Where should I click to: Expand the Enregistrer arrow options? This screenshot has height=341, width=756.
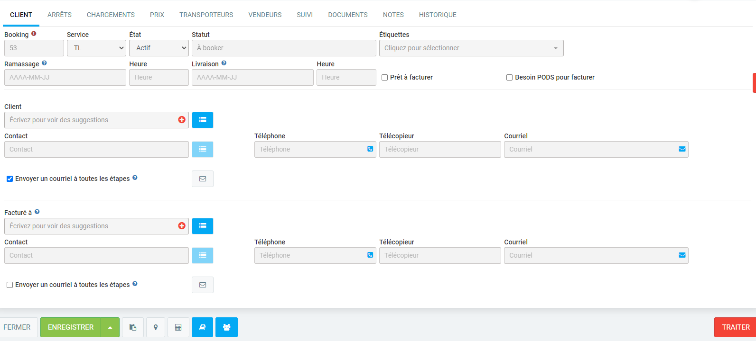point(110,327)
